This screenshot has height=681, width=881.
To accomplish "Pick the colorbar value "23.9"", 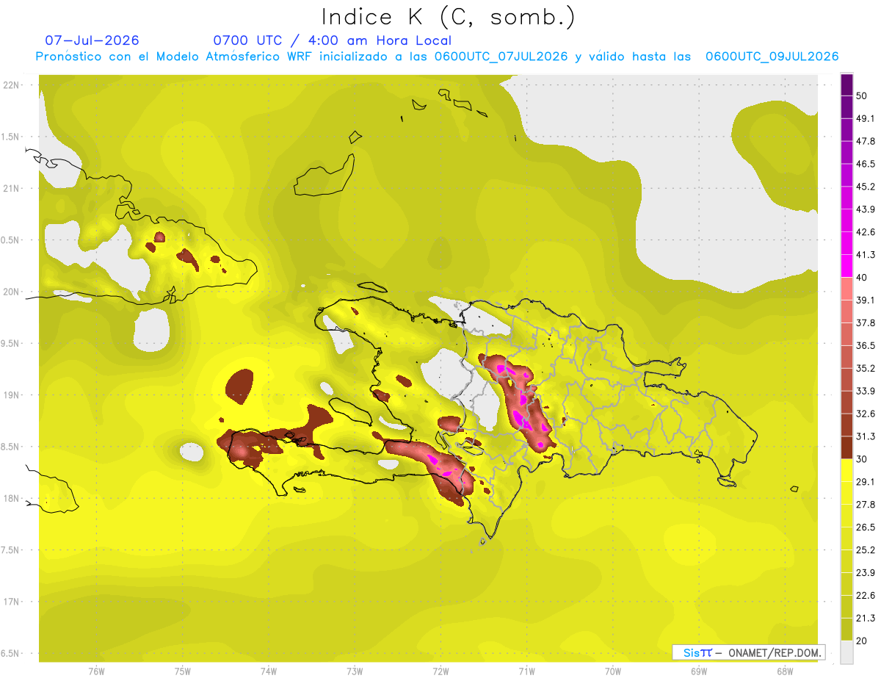I will click(x=865, y=572).
